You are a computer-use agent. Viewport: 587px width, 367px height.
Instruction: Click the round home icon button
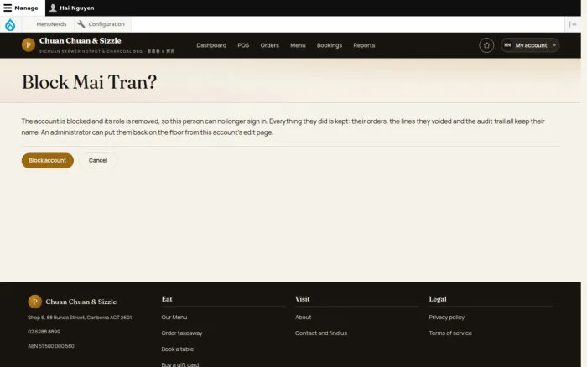click(486, 45)
